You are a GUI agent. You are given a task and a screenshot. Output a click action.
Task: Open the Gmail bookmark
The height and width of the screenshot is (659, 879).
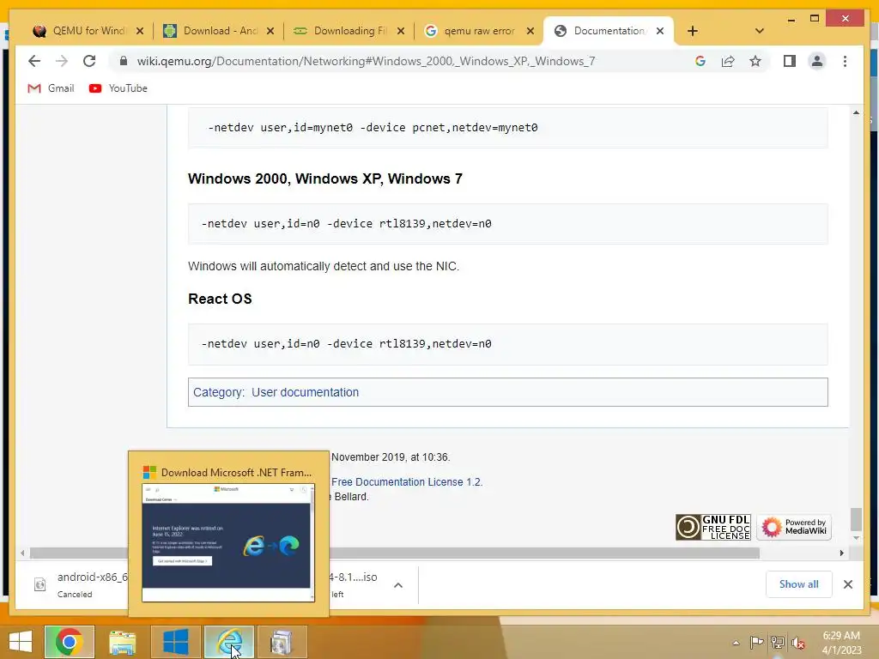point(51,88)
